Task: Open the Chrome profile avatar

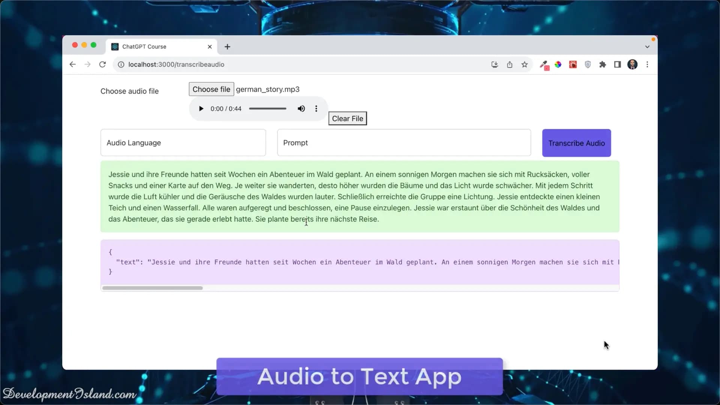Action: 633,64
